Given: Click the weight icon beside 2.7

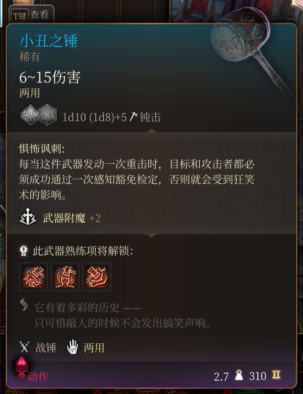Looking at the screenshot, I should pyautogui.click(x=239, y=375).
